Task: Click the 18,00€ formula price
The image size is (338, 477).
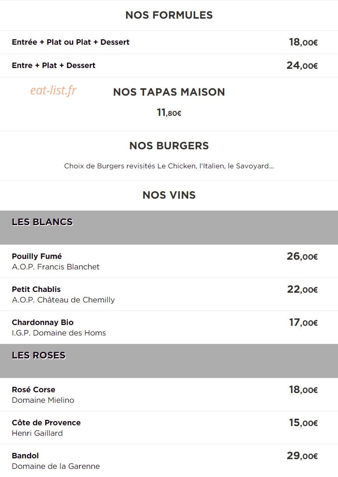Action: 303,42
